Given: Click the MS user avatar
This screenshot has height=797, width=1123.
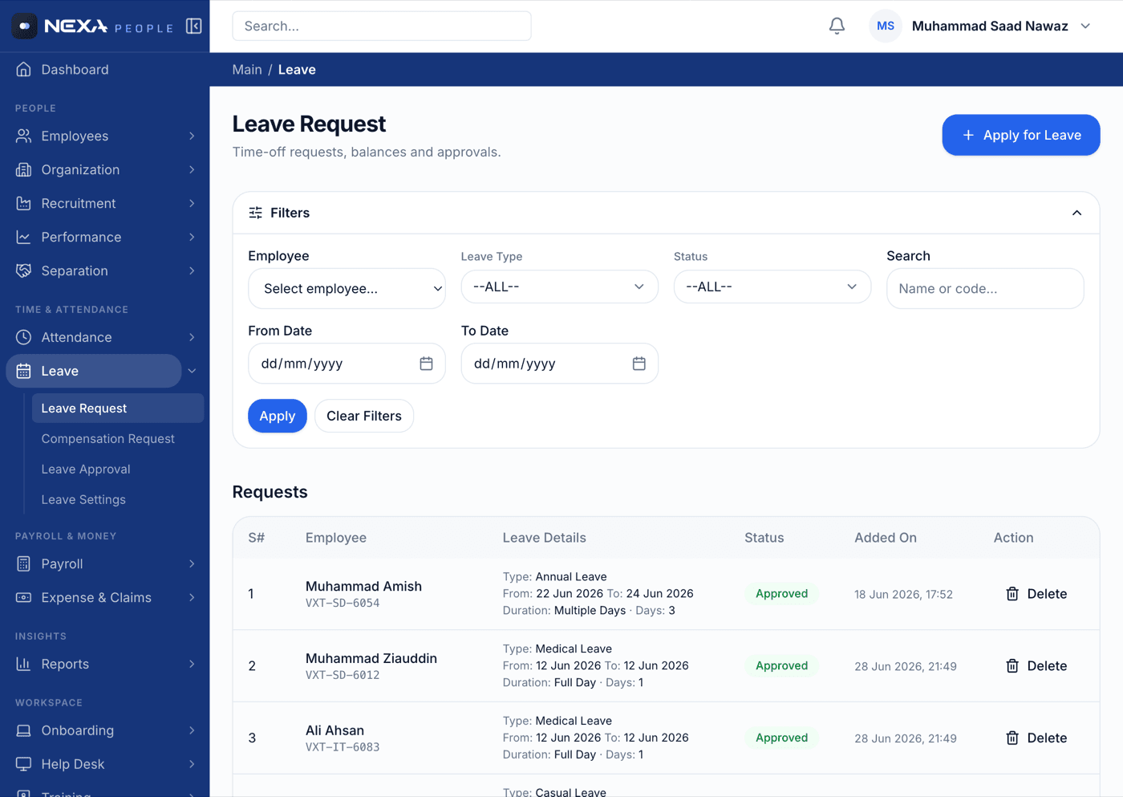Looking at the screenshot, I should click(x=886, y=26).
